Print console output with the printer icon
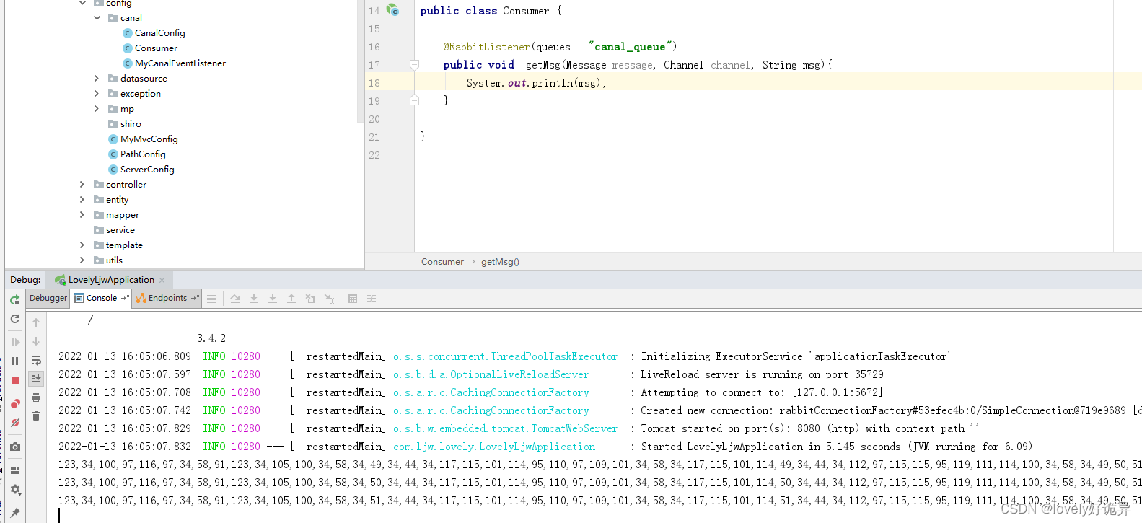The width and height of the screenshot is (1142, 523). 36,397
